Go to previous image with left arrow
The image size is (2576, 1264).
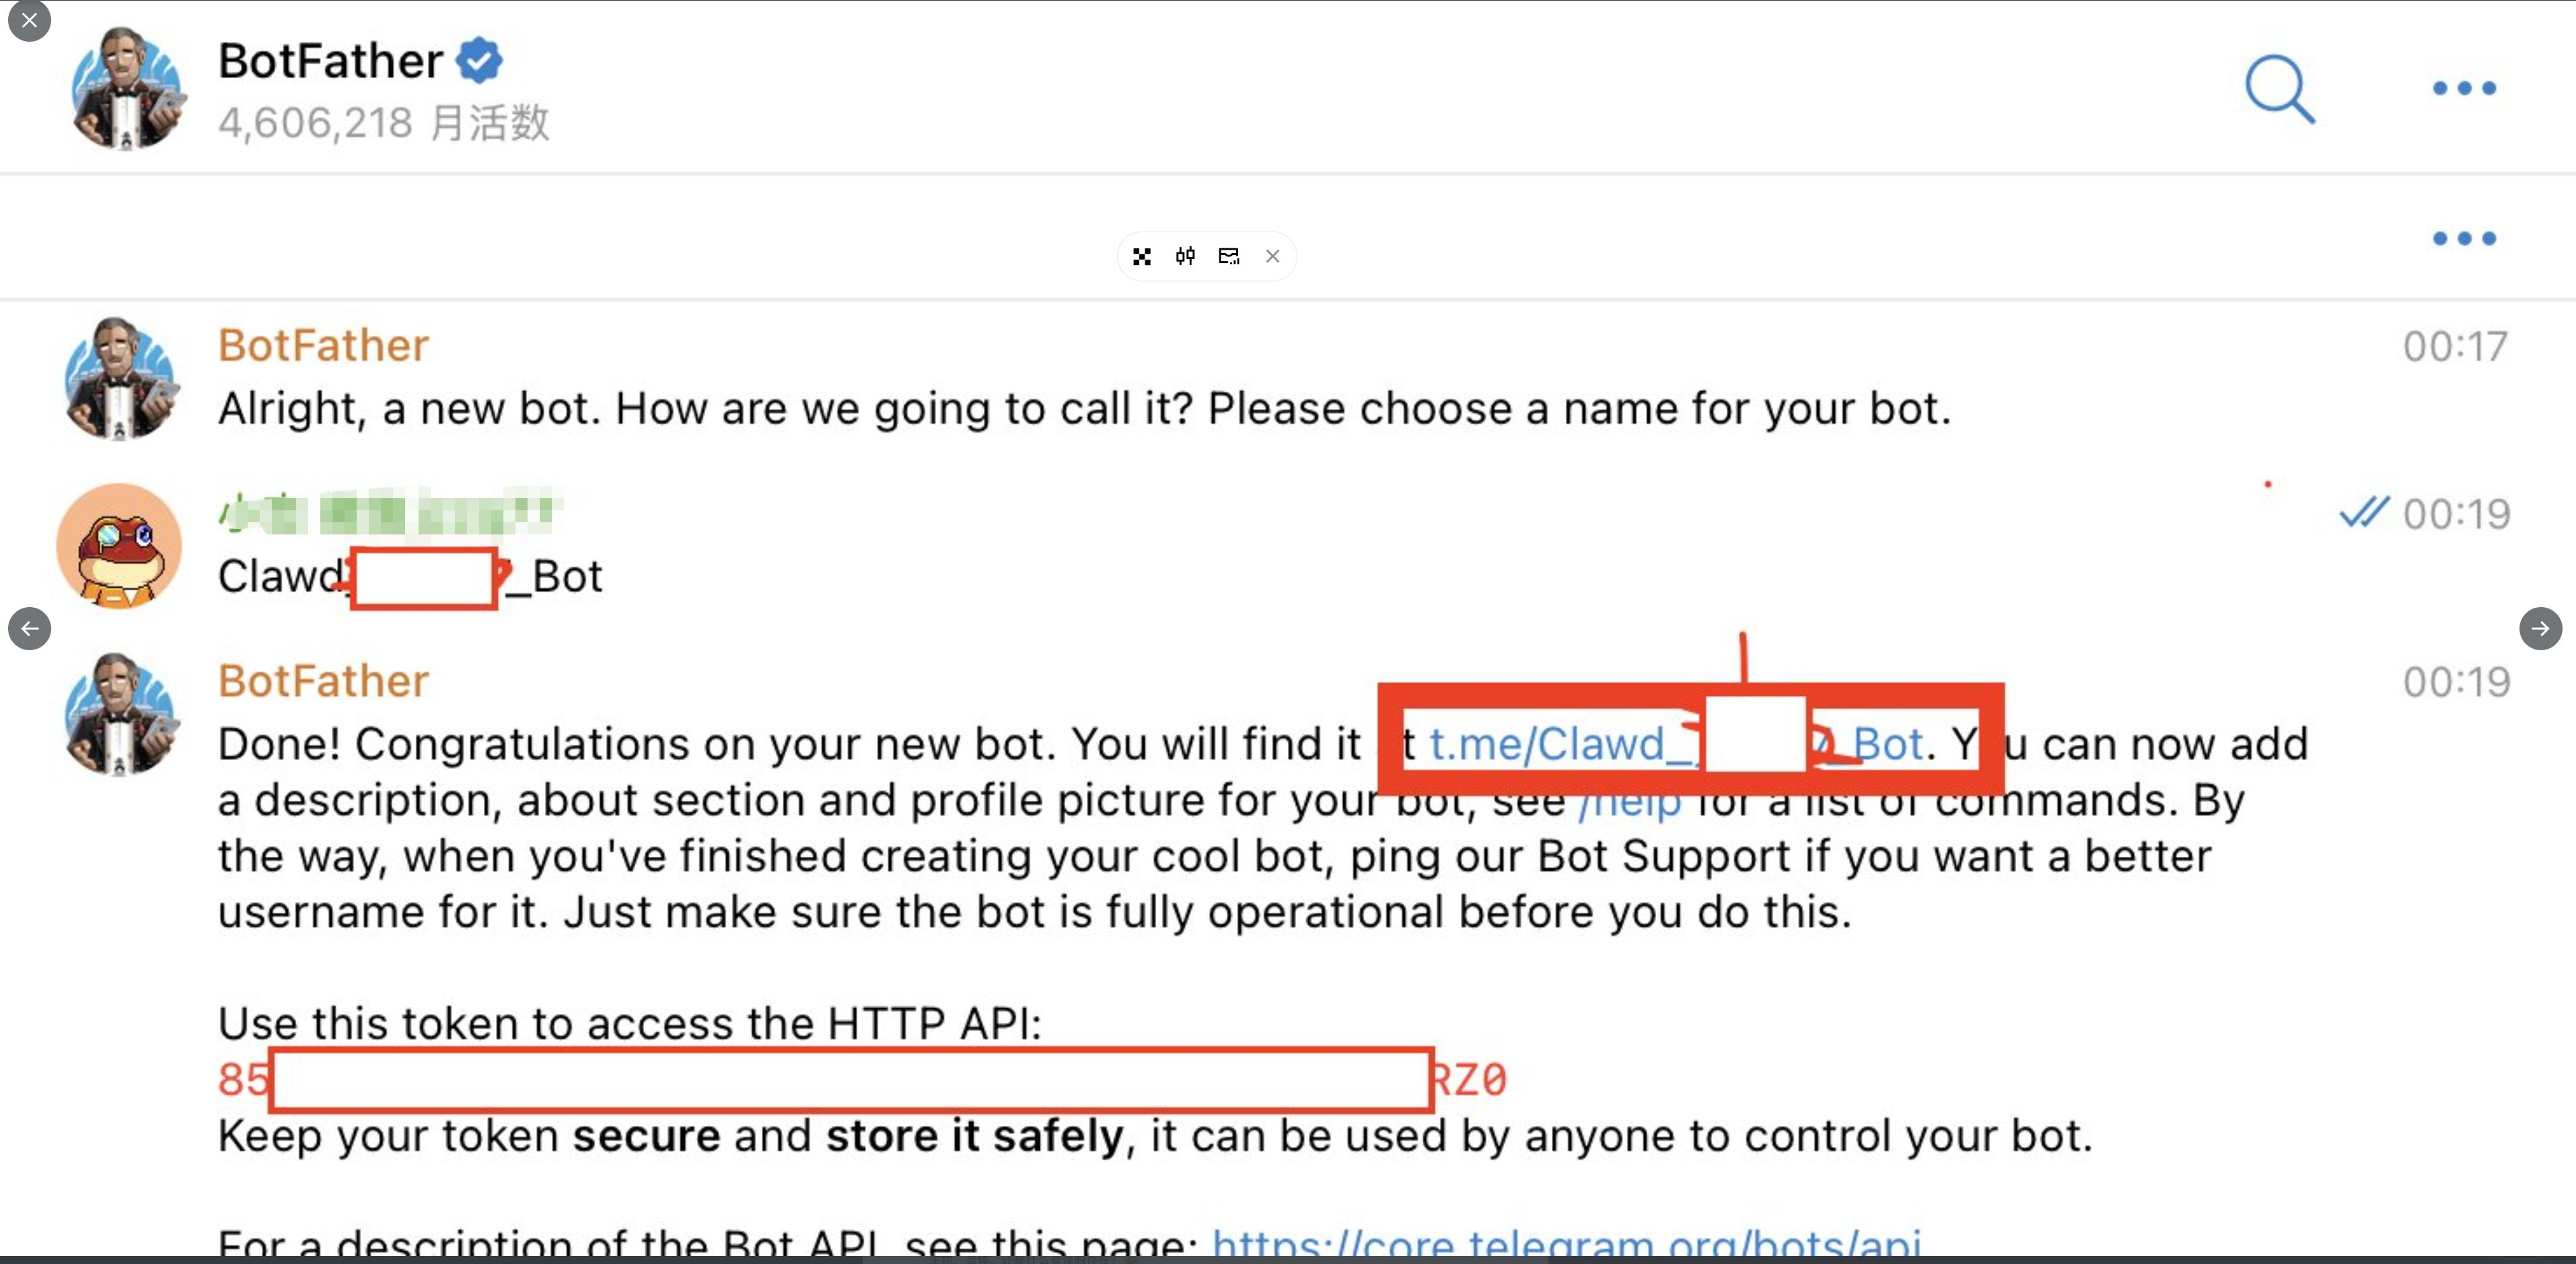coord(29,629)
